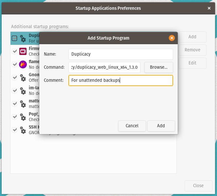
Task: Open file chooser with Browse… button
Action: tap(159, 67)
